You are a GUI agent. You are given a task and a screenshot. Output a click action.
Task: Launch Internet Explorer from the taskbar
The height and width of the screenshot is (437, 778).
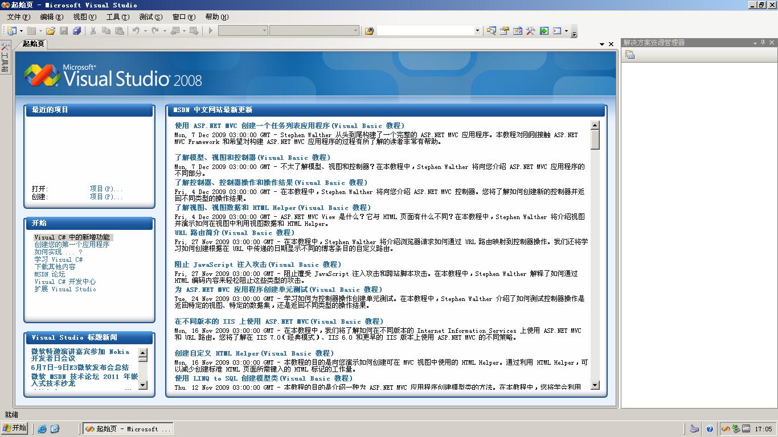[43, 428]
